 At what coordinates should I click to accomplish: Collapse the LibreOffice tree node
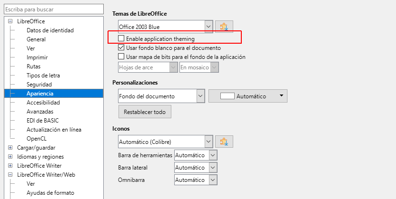(x=10, y=21)
